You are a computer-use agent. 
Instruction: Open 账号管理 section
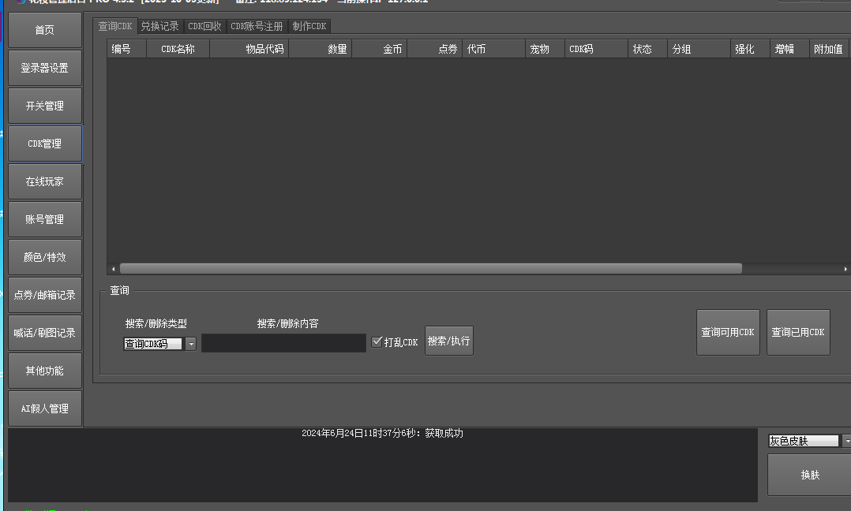[45, 219]
